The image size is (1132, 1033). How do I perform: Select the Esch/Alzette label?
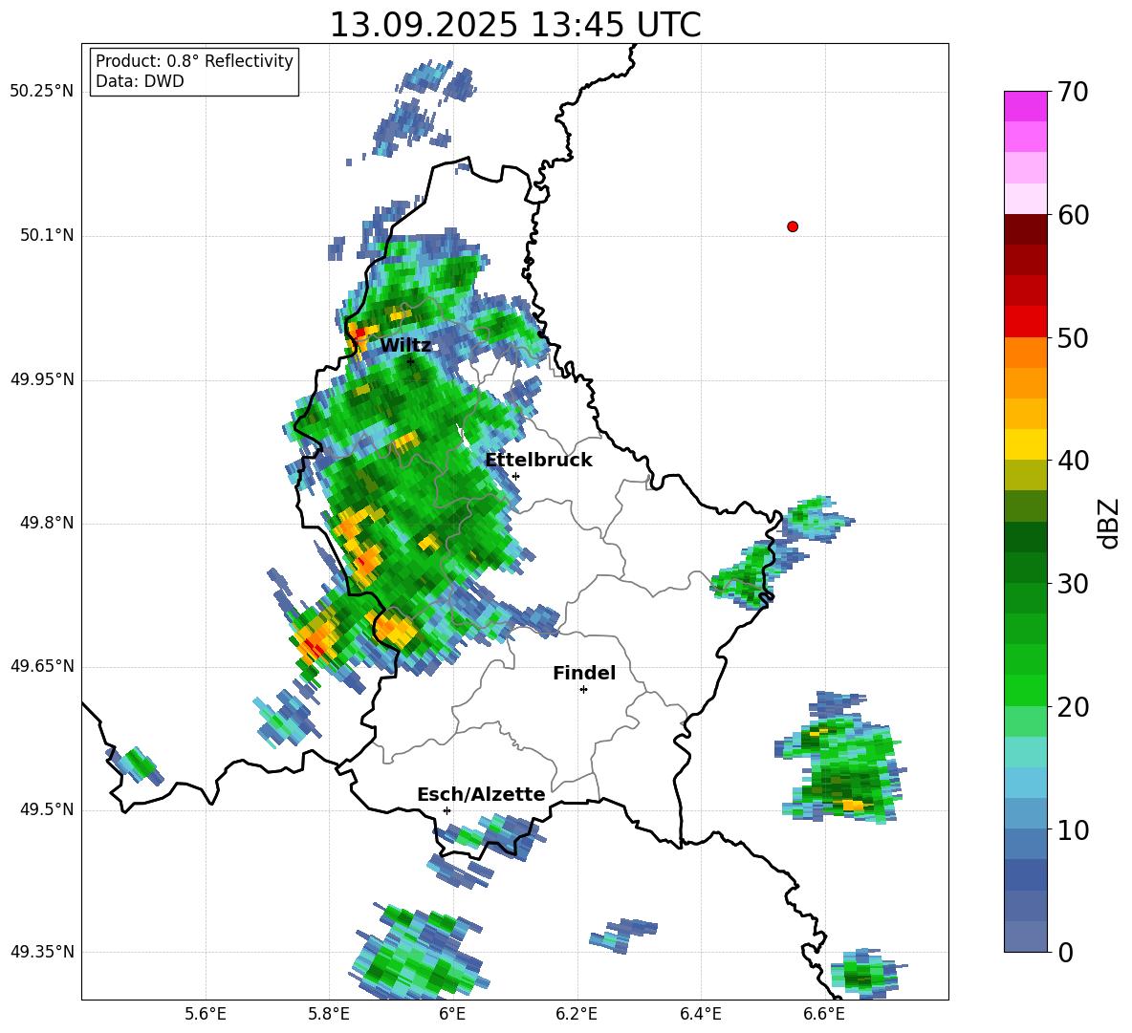481,794
